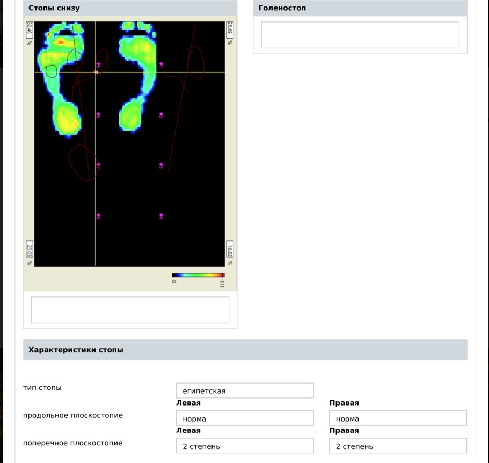Click the Левая label above left 2 степень field
Image resolution: width=489 pixels, height=463 pixels.
click(188, 431)
